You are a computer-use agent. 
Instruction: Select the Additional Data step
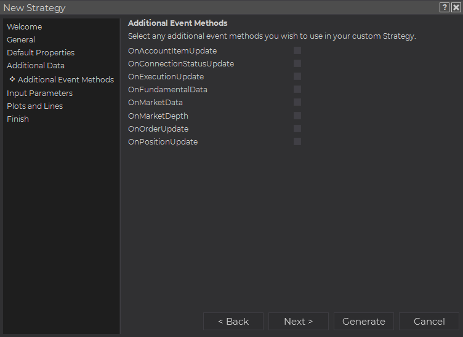36,65
